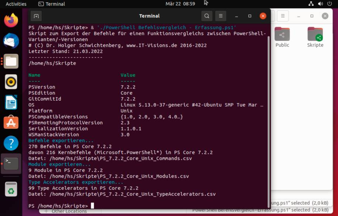Open the Terminal hamburger menu

pyautogui.click(x=221, y=16)
